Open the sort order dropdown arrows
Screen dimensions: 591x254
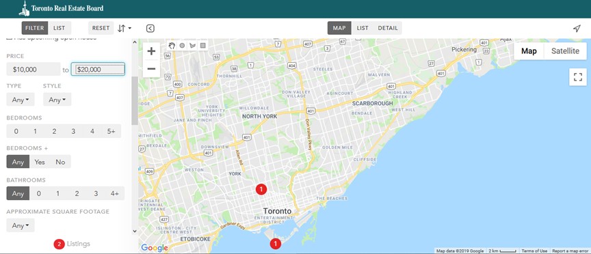[x=124, y=28]
